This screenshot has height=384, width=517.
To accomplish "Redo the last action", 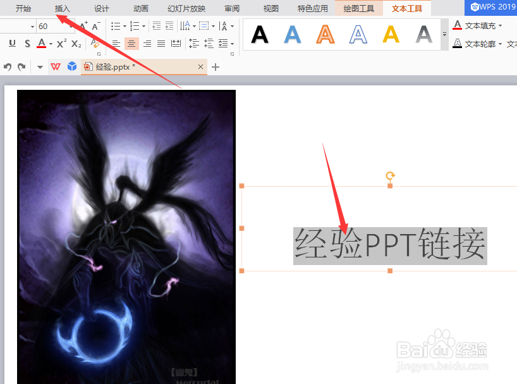I will 21,67.
